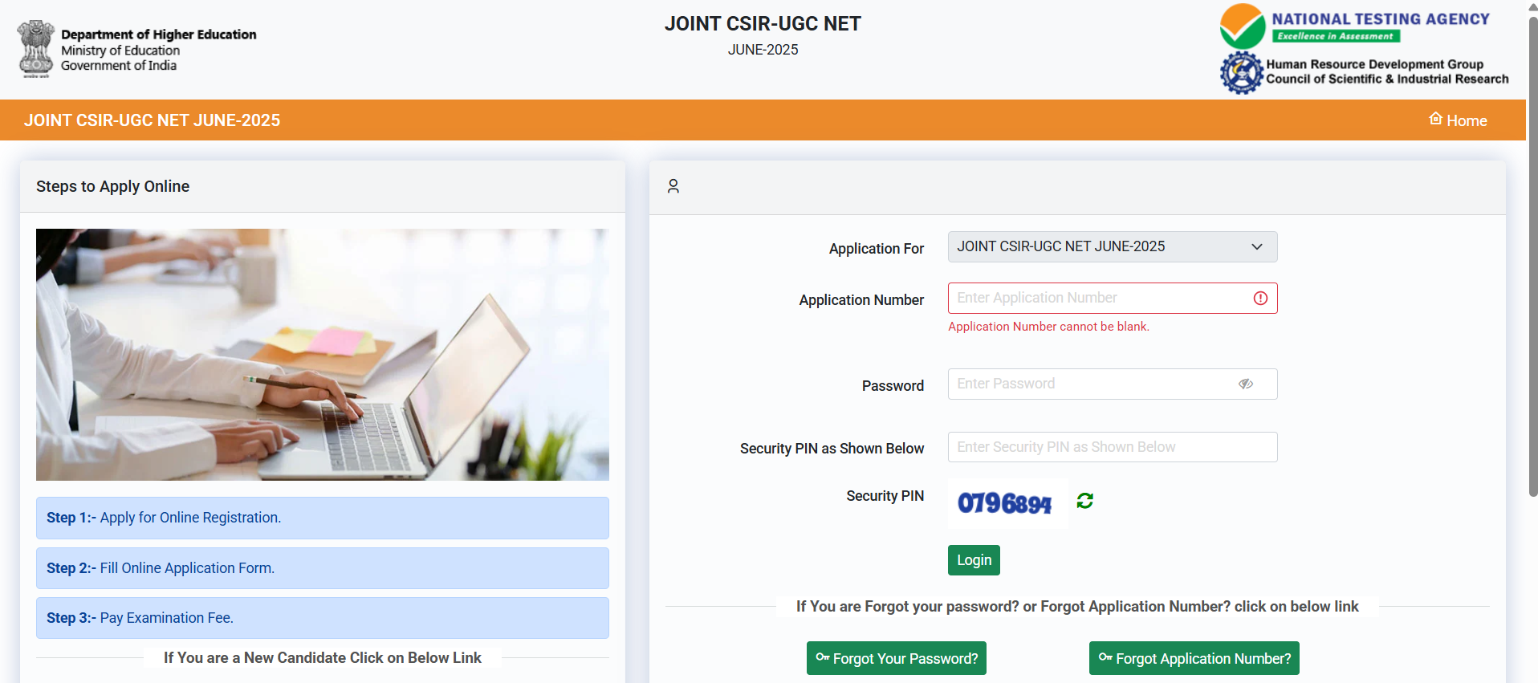Focus the Enter Password field
Image resolution: width=1538 pixels, height=683 pixels.
tap(1113, 384)
